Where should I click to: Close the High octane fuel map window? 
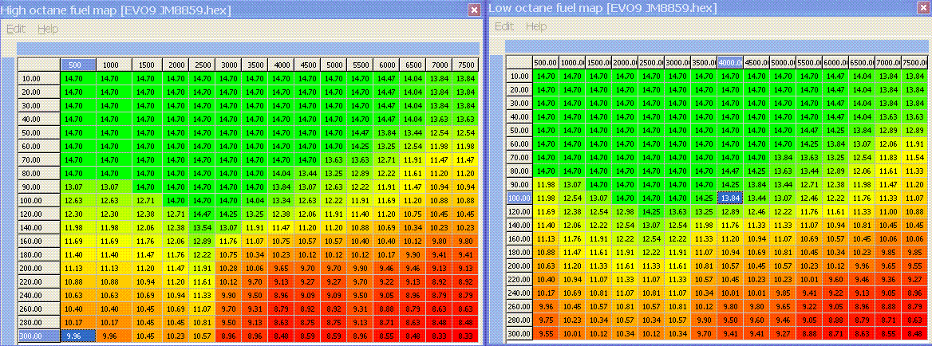pos(474,10)
